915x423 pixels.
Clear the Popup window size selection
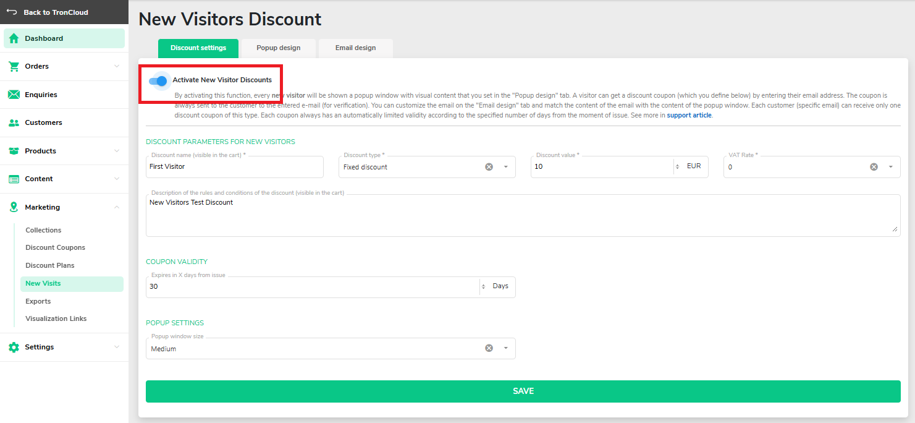click(489, 348)
